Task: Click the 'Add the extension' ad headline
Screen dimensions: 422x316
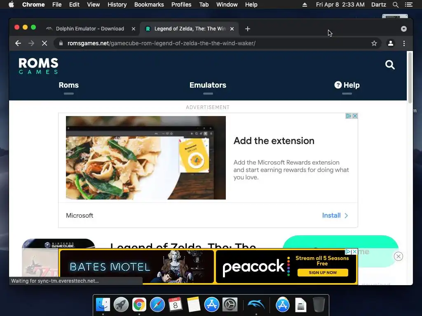Action: coord(274,141)
